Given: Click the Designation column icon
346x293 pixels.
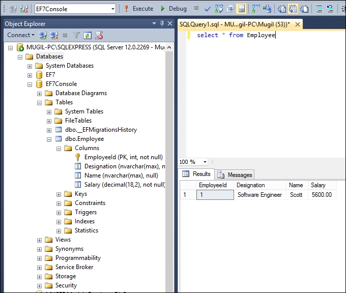Looking at the screenshot, I should pyautogui.click(x=78, y=166).
